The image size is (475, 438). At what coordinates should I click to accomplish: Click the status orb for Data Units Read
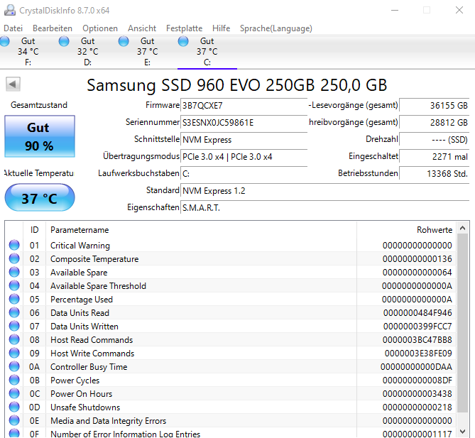click(14, 312)
